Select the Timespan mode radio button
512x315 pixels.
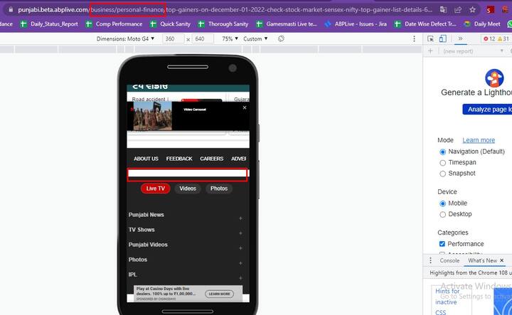pos(443,163)
